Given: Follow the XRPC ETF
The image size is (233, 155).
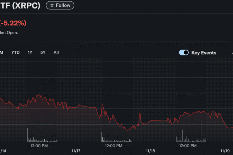Looking at the screenshot, I should click(60, 5).
